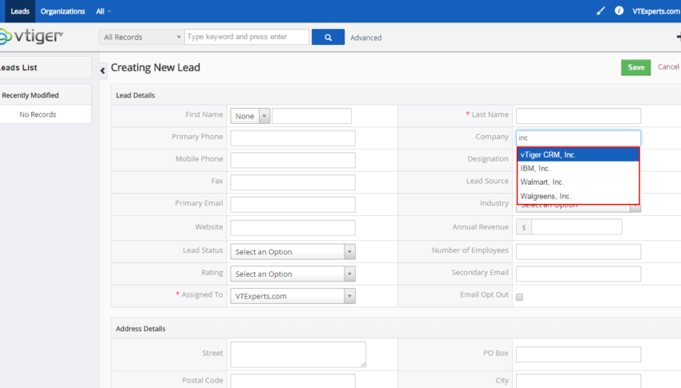Open the Assigned To dropdown

coord(292,296)
